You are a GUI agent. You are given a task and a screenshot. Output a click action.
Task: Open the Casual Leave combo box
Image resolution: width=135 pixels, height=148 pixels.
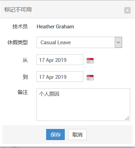click(79, 42)
